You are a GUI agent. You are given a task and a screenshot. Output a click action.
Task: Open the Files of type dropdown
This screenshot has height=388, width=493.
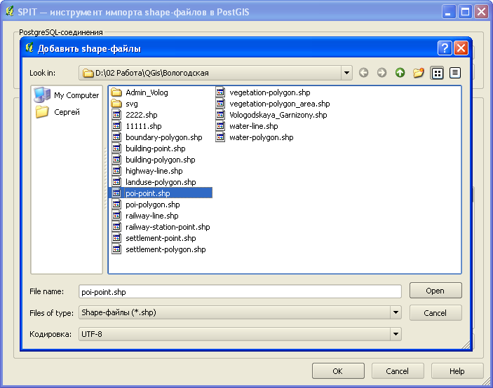pos(396,312)
